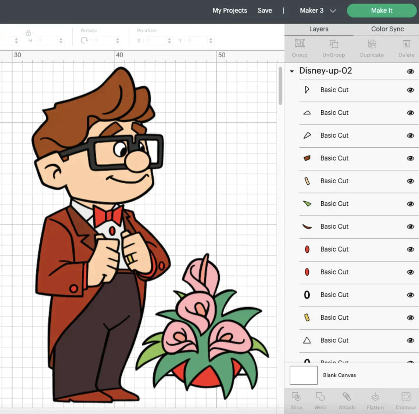This screenshot has height=414, width=419.
Task: Click the Contour tool icon
Action: coord(406,397)
